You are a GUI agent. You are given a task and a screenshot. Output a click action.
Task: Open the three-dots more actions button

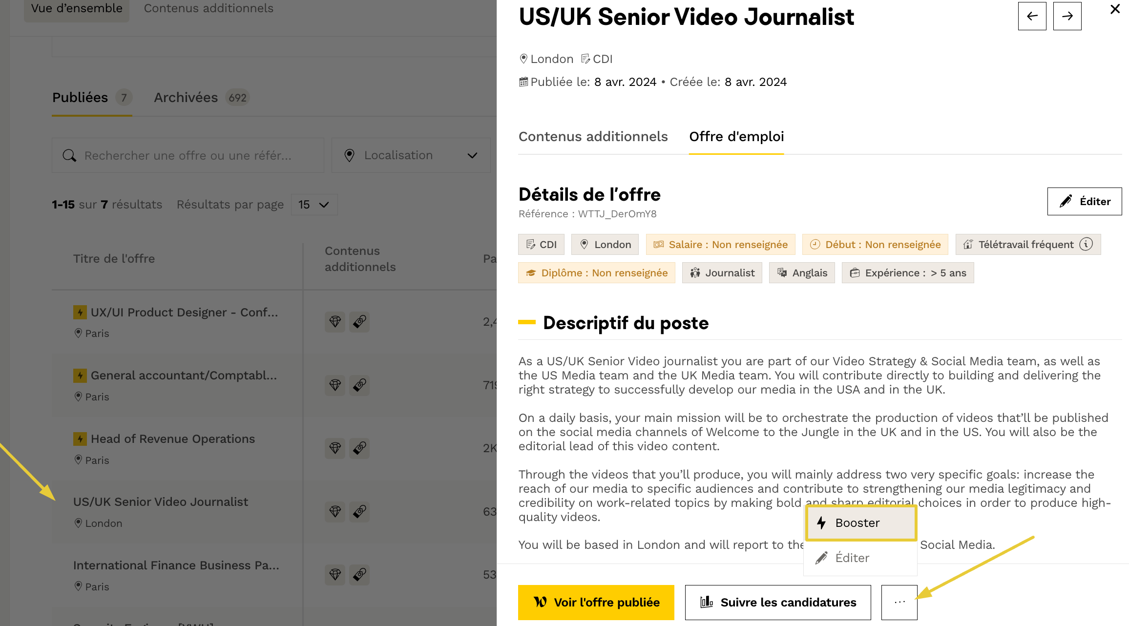point(899,602)
